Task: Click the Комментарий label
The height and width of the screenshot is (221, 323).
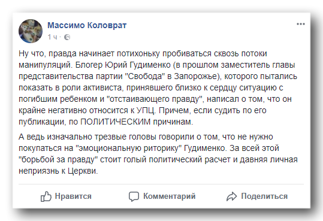Action: click(x=170, y=196)
